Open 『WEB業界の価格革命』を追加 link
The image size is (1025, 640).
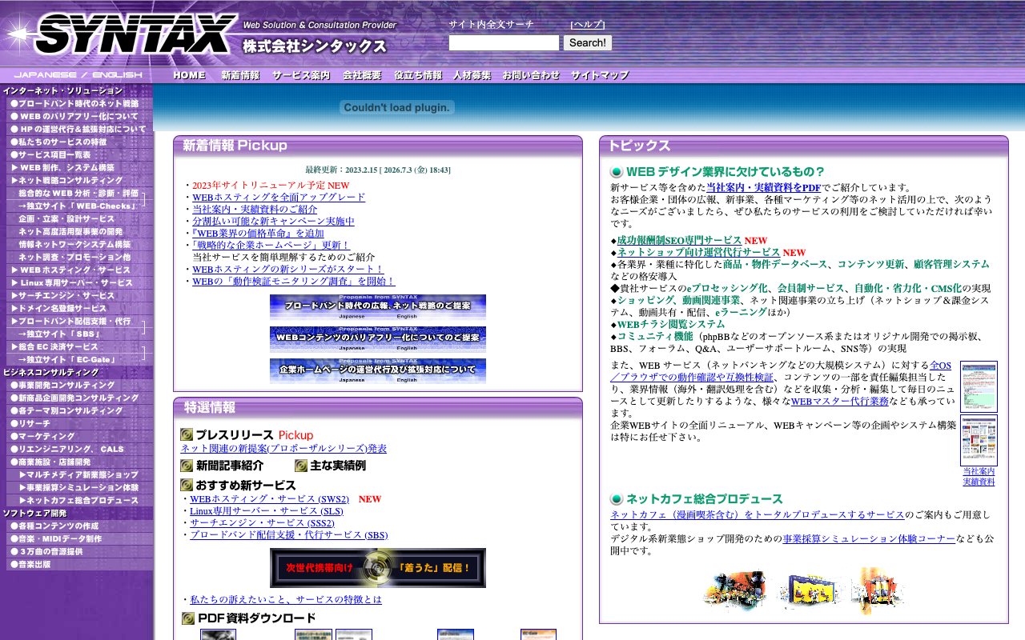click(257, 233)
